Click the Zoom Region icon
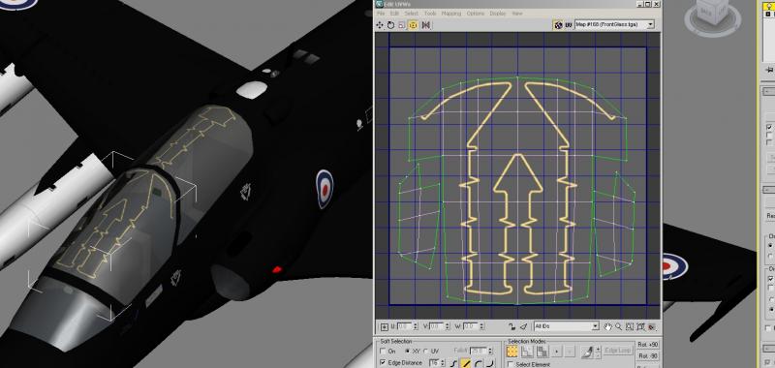775x368 pixels. (629, 326)
